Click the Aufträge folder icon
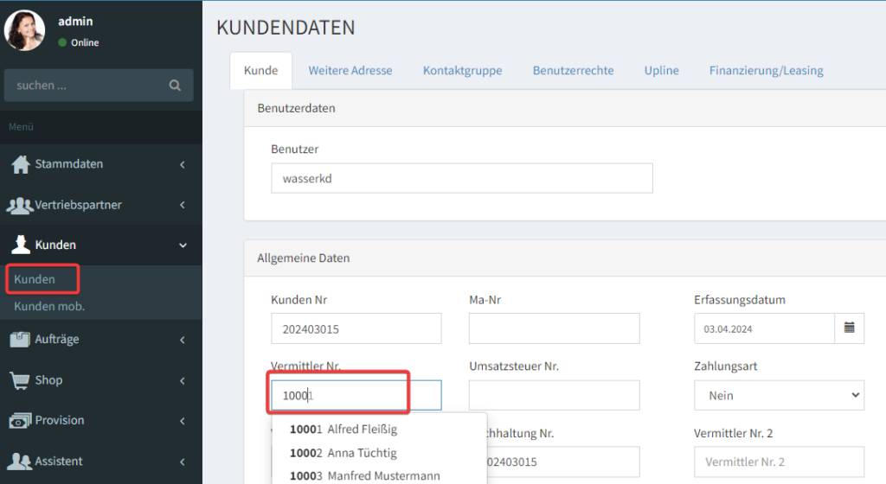The width and height of the screenshot is (886, 484). 20,340
